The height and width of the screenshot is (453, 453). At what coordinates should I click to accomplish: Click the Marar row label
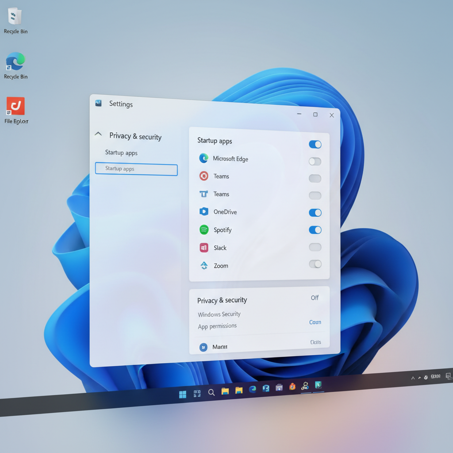[x=220, y=347]
